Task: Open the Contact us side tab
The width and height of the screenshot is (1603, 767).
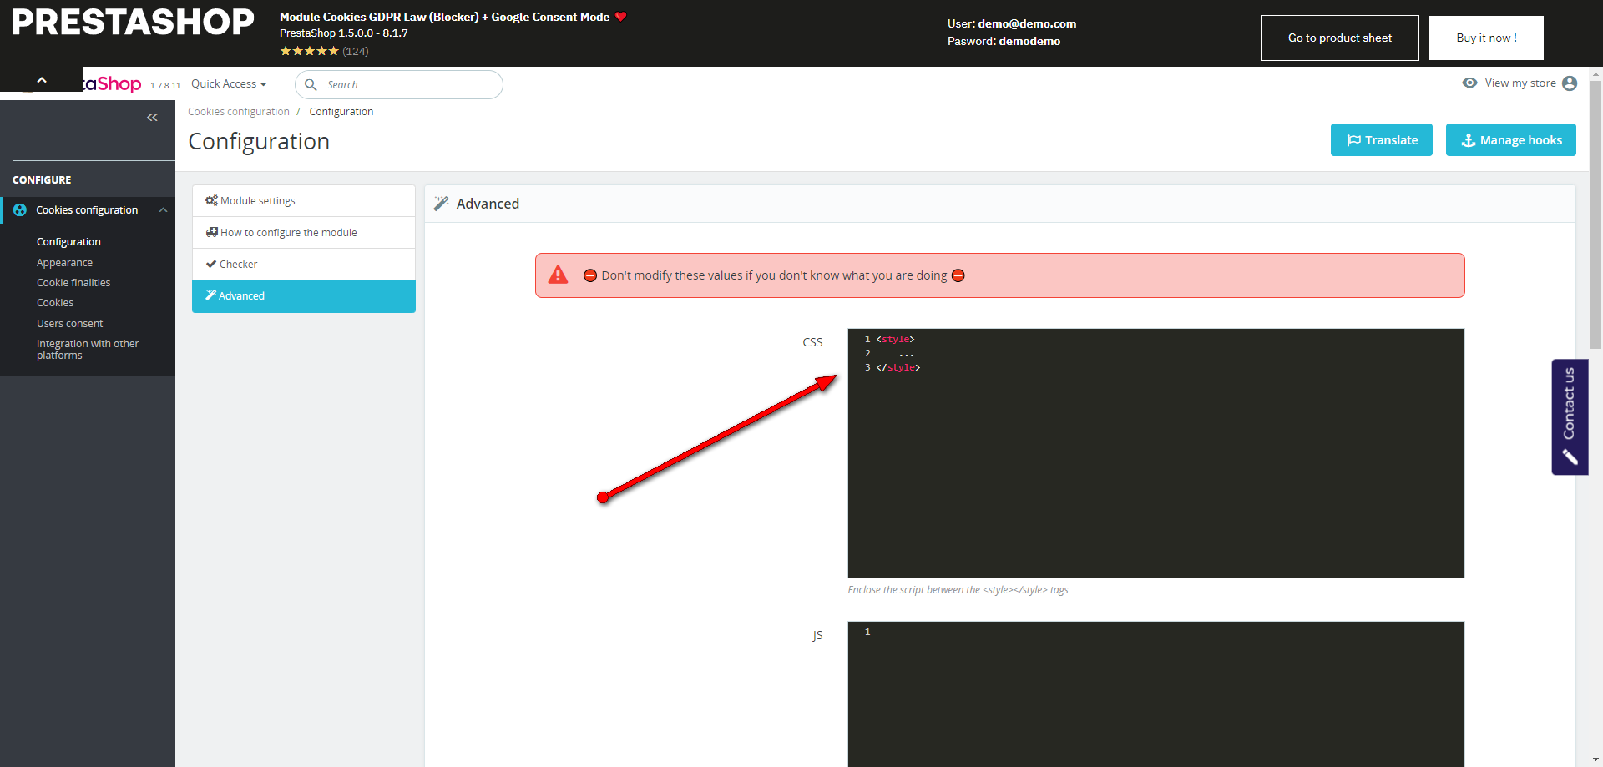Action: (x=1570, y=417)
